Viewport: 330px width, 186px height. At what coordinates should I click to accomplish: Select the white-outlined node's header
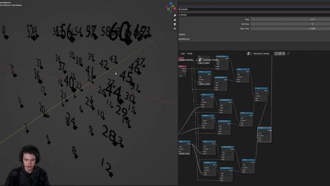click(x=265, y=128)
